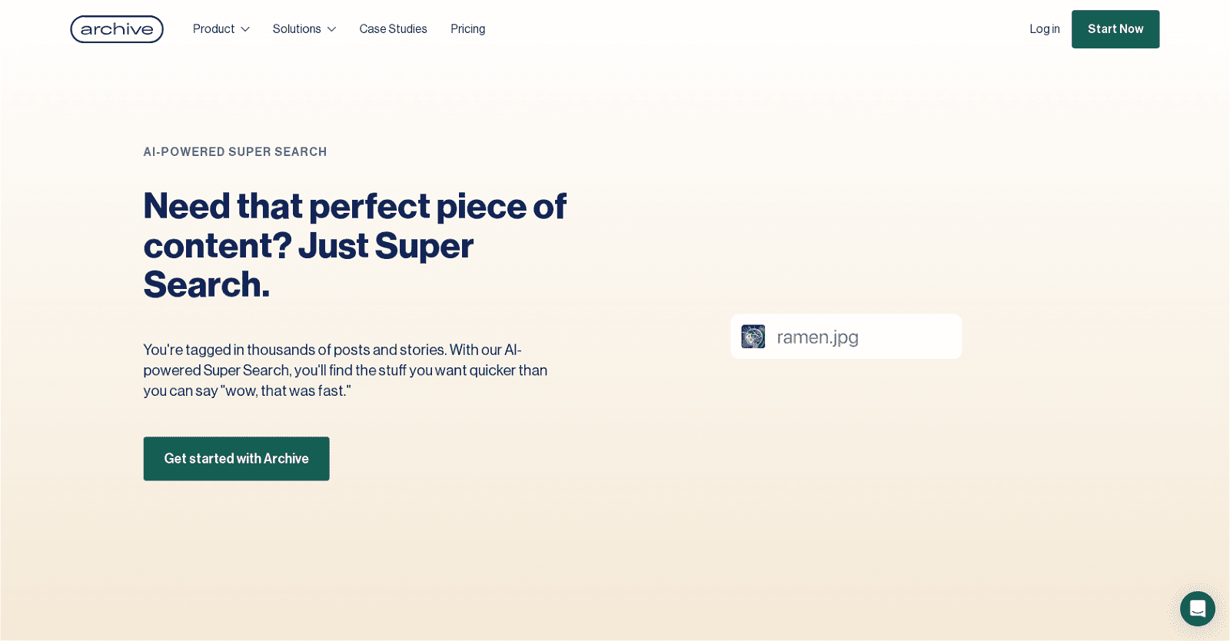Click the headline word "Search."
Viewport: 1230px width, 641px height.
click(x=206, y=284)
